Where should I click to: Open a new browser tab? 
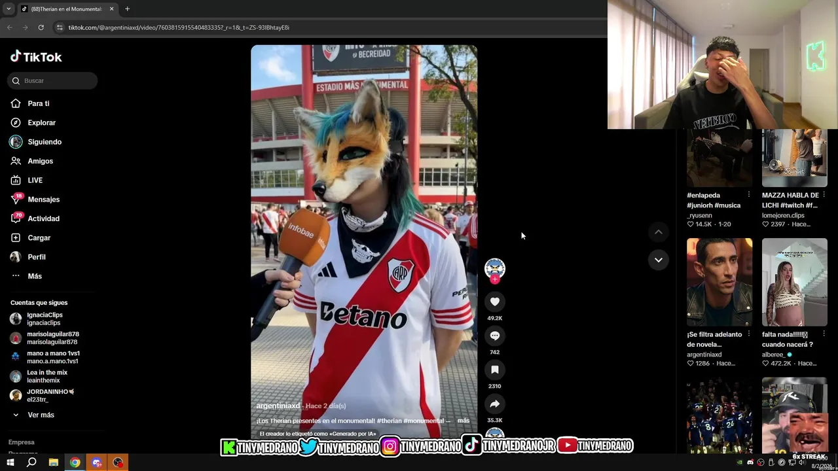(127, 9)
